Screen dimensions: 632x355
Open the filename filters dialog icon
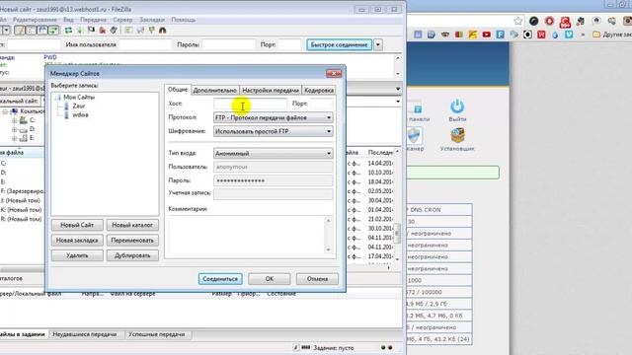pyautogui.click(x=128, y=31)
